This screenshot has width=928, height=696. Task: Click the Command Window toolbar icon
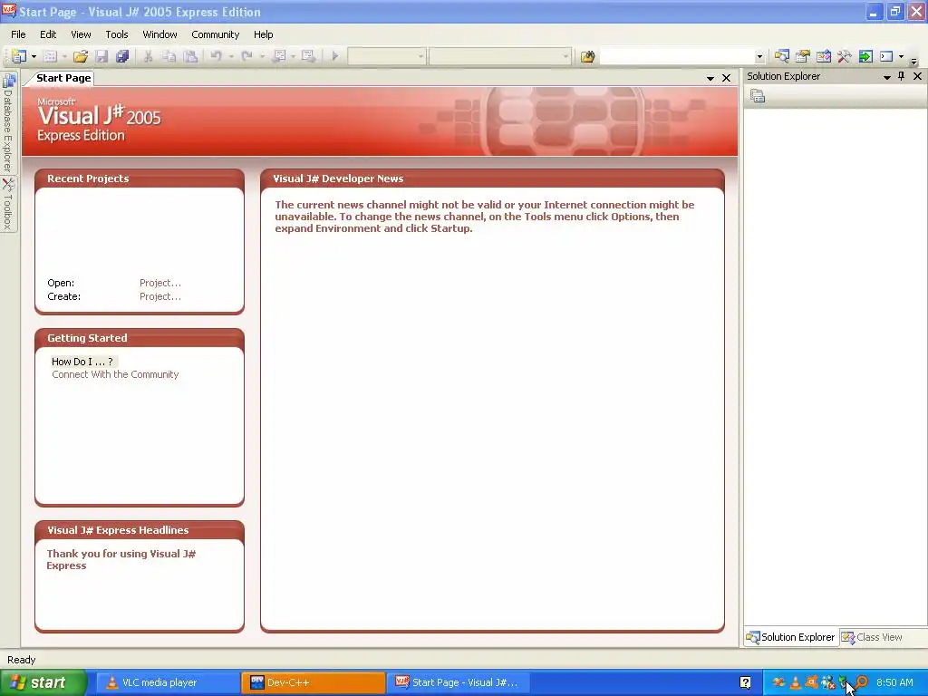coord(886,56)
